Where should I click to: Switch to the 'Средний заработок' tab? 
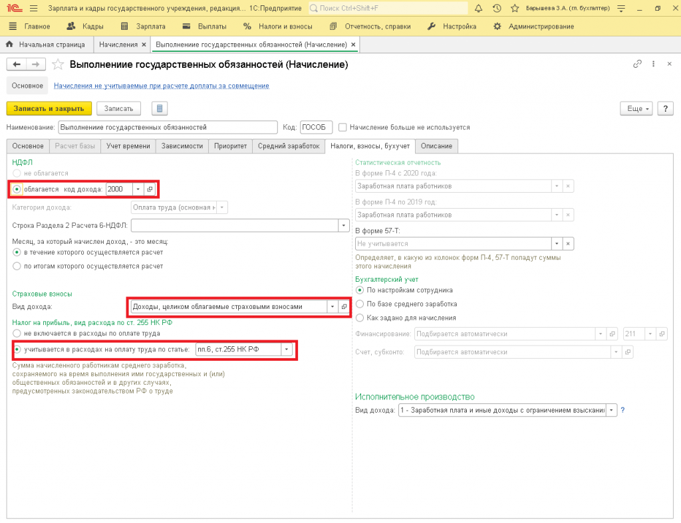[x=289, y=146]
